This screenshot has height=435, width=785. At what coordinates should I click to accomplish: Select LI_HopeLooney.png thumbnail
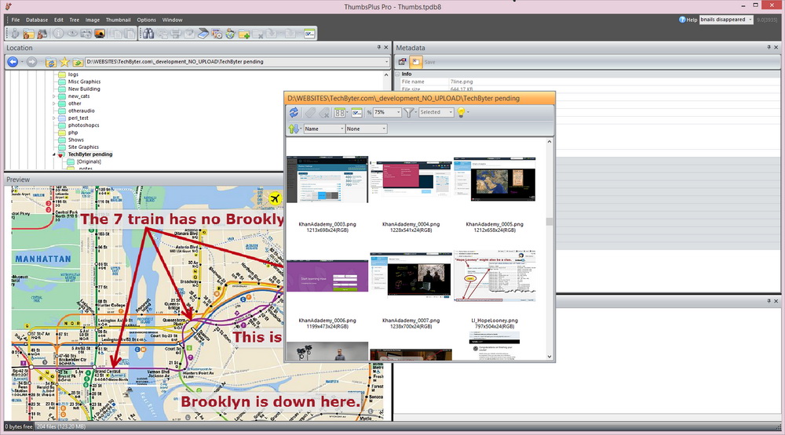coord(495,276)
